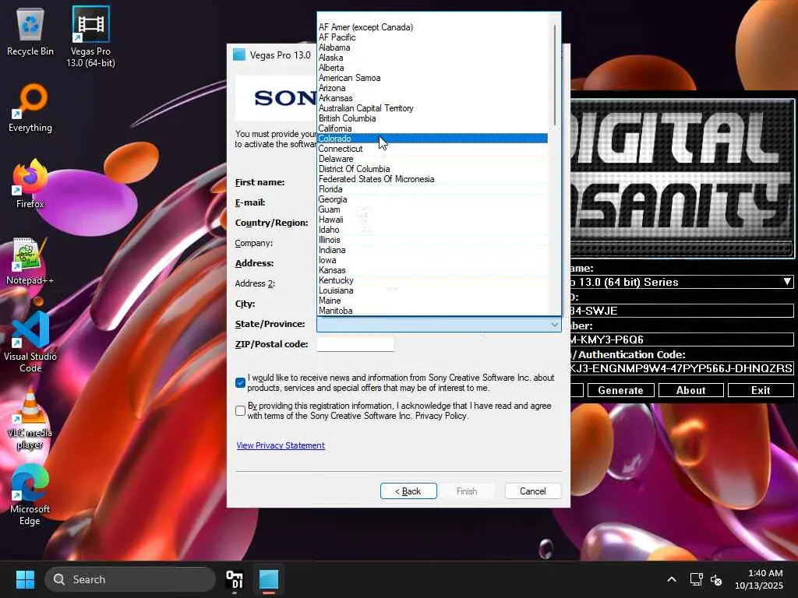Viewport: 798px width, 598px height.
Task: Select Kansas in the dropdown list
Action: (432, 270)
